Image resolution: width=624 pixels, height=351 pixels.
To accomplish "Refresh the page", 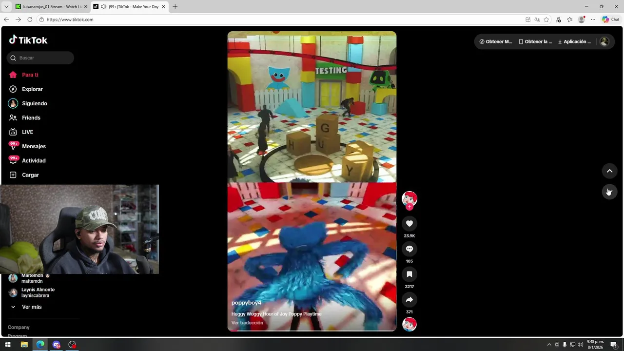I will tap(30, 19).
